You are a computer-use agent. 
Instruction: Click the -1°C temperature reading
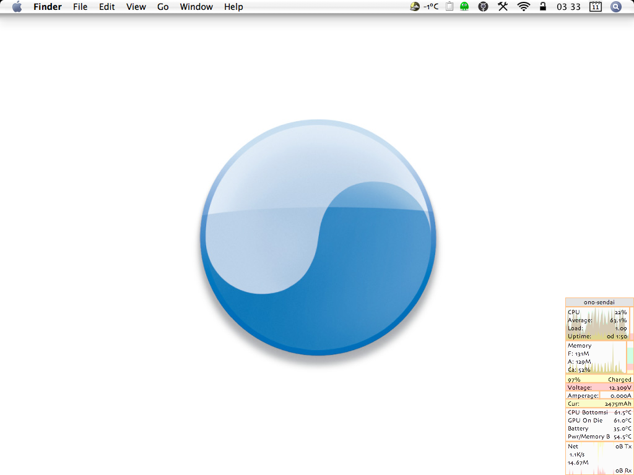pyautogui.click(x=431, y=7)
